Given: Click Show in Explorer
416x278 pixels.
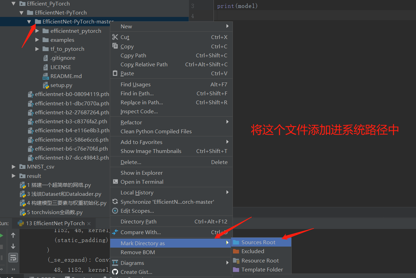Looking at the screenshot, I should pyautogui.click(x=138, y=173).
